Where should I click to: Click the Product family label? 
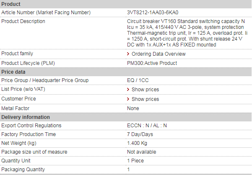(x=17, y=54)
